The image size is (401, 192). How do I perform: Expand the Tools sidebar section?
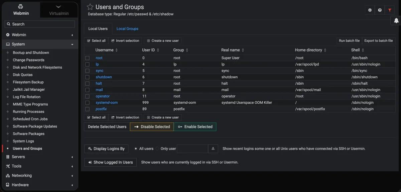tap(40, 166)
